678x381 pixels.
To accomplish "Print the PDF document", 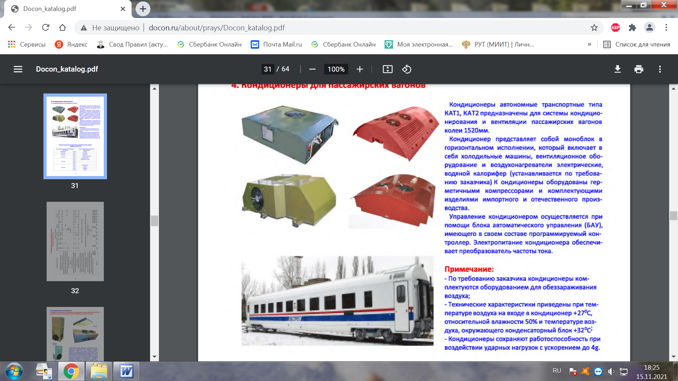I will (638, 69).
